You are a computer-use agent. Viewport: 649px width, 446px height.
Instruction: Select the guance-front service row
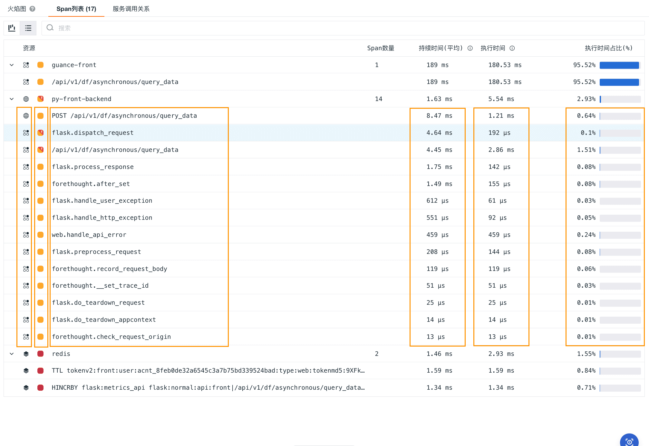324,65
